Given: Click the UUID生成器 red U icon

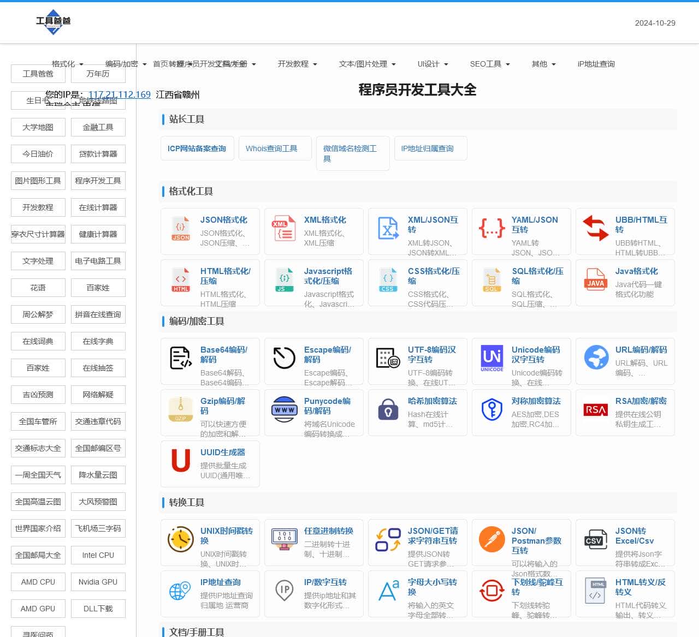Looking at the screenshot, I should click(x=181, y=460).
